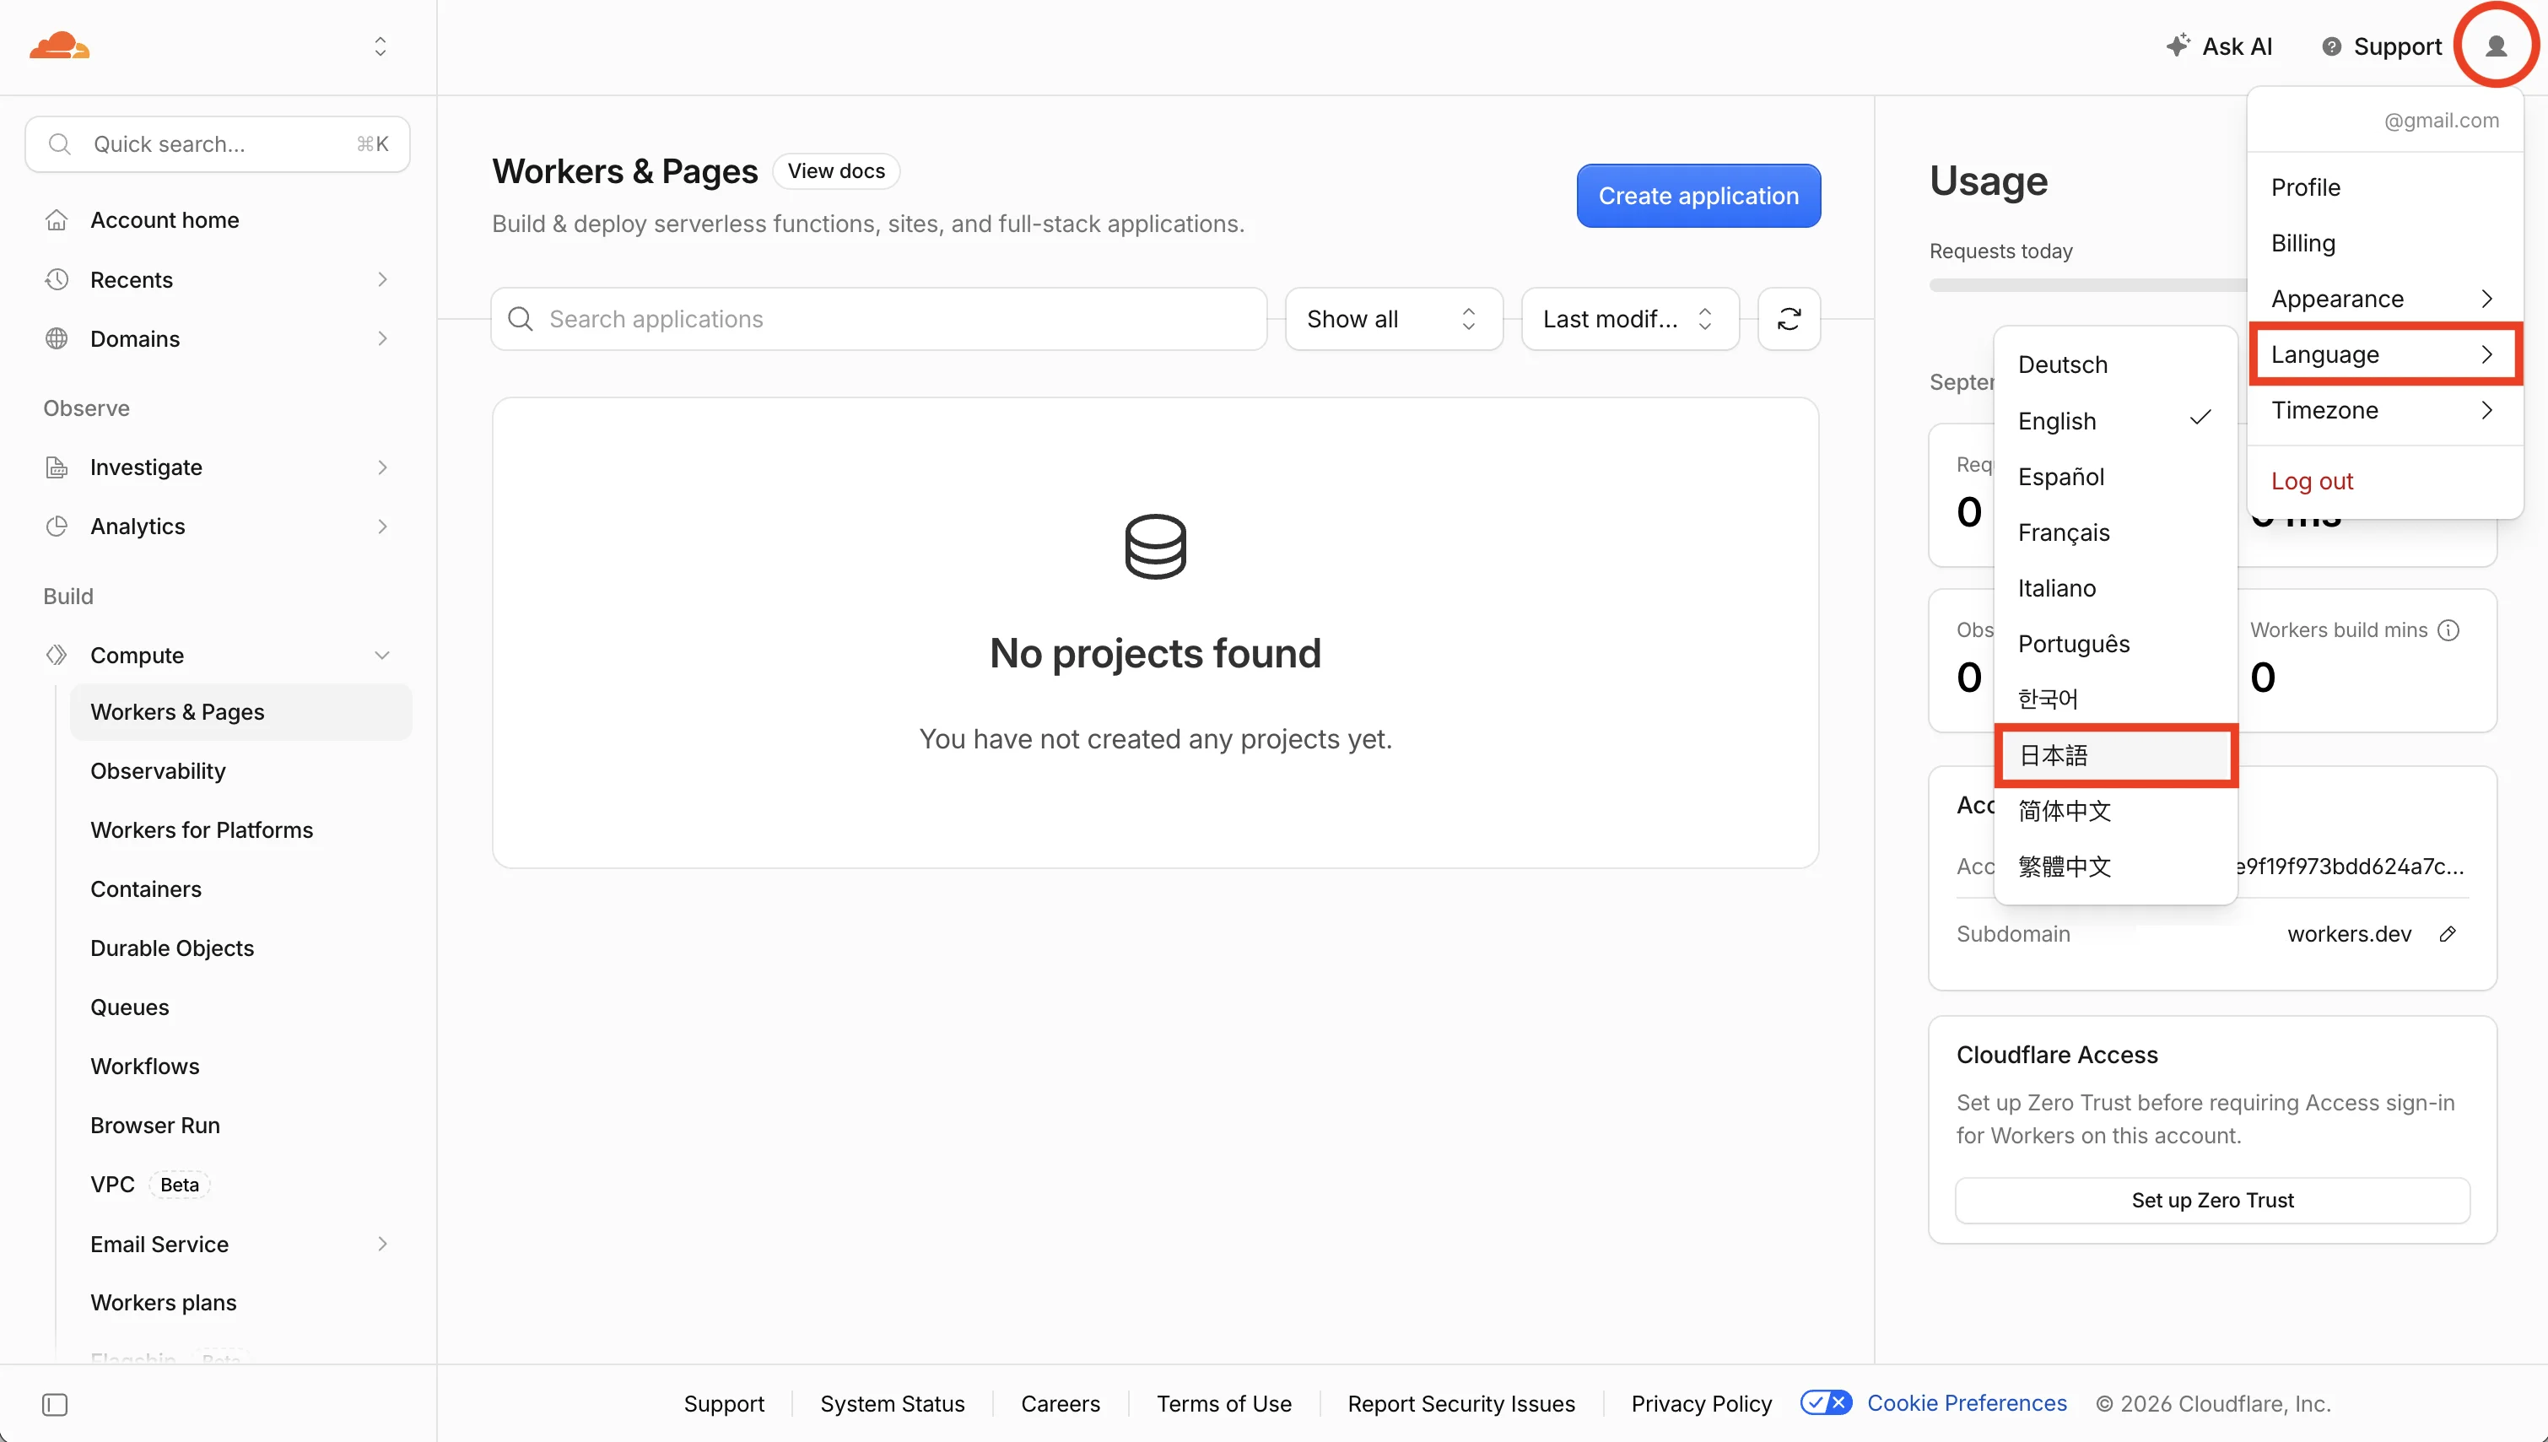Click the footer System Status link
Image resolution: width=2548 pixels, height=1442 pixels.
click(x=893, y=1403)
